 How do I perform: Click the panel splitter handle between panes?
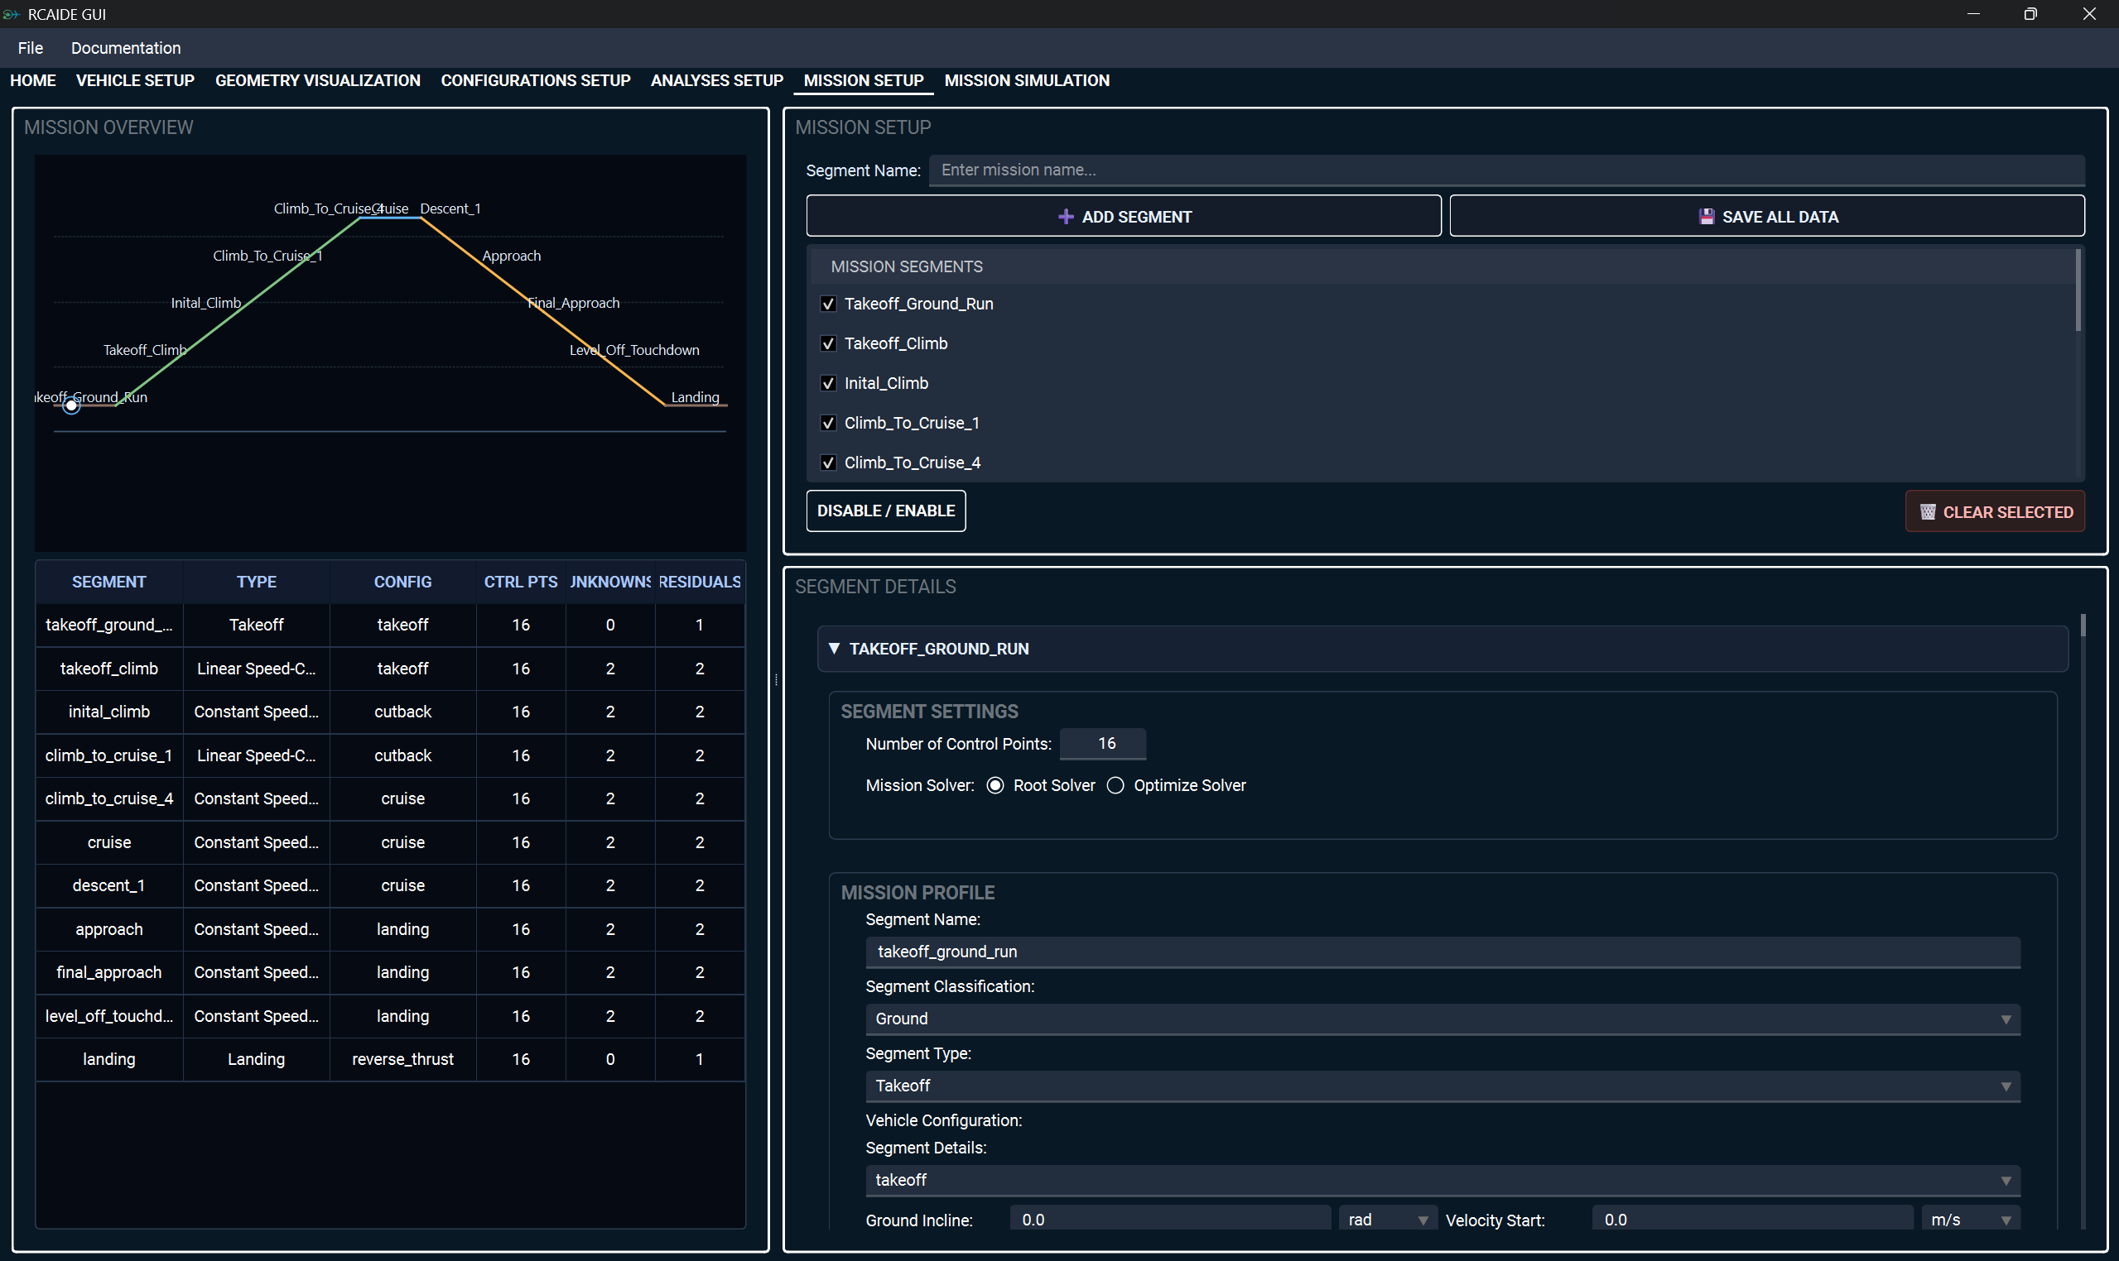coord(777,679)
